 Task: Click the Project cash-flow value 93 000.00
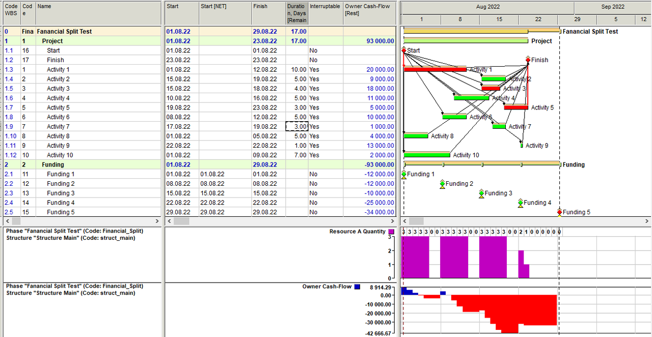[x=380, y=41]
